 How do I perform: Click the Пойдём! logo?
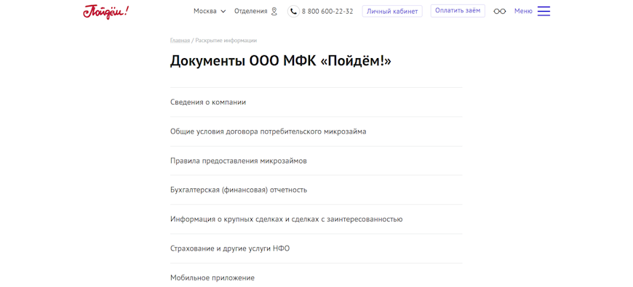click(106, 12)
